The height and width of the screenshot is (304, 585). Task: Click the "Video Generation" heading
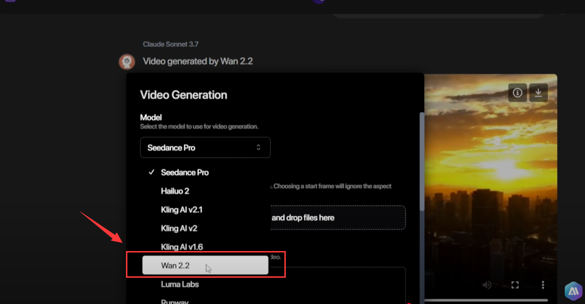[x=184, y=95]
